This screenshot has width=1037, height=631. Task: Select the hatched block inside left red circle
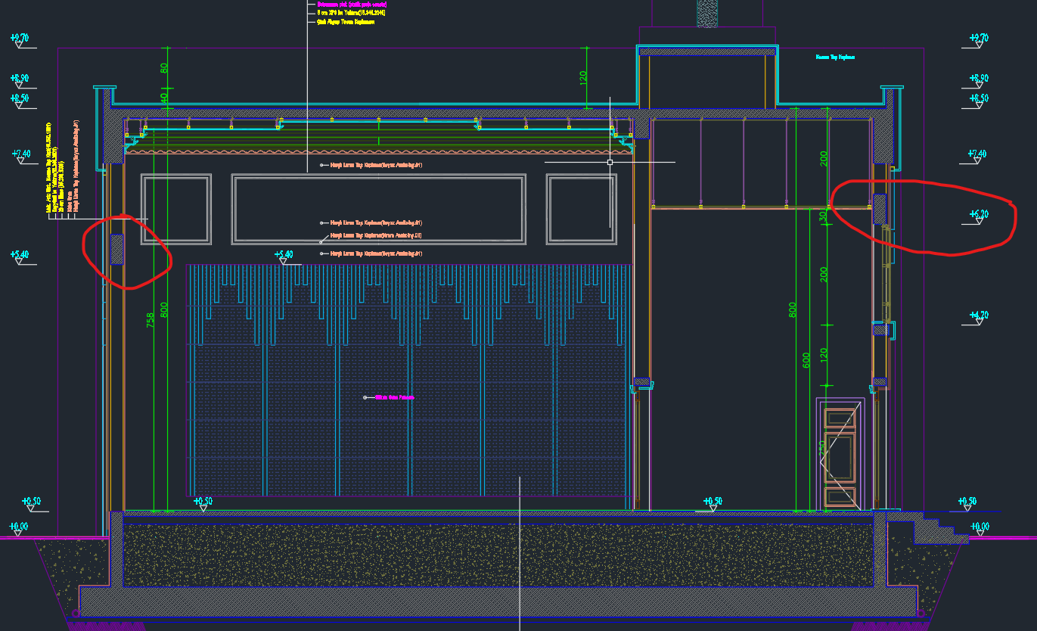click(x=117, y=250)
